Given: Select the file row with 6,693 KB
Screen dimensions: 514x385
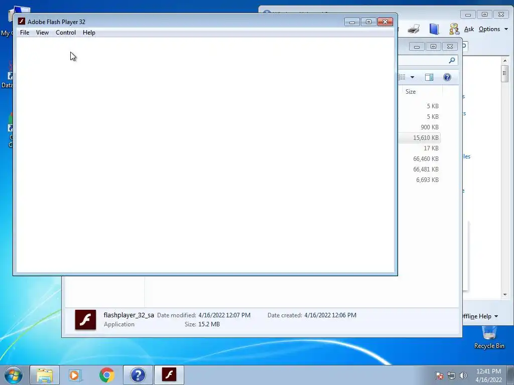Looking at the screenshot, I should [420, 180].
